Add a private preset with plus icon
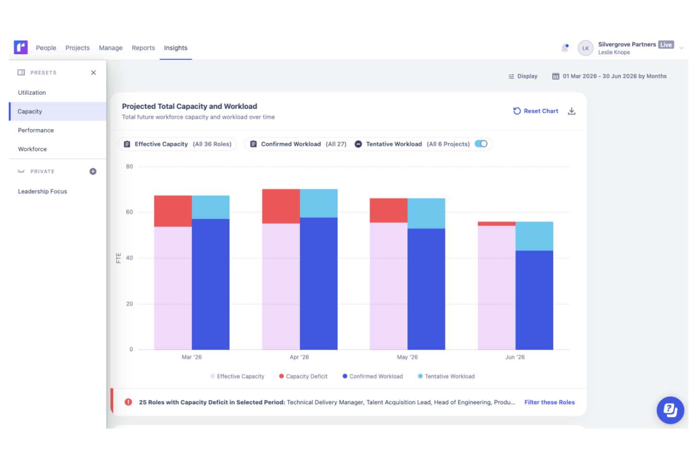Screen dimensions: 697x465 93,171
